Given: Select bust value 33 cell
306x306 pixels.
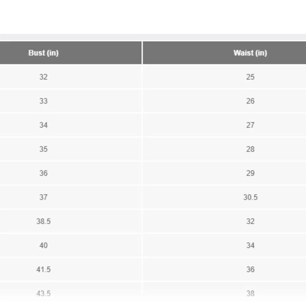Looking at the screenshot, I should click(71, 101).
